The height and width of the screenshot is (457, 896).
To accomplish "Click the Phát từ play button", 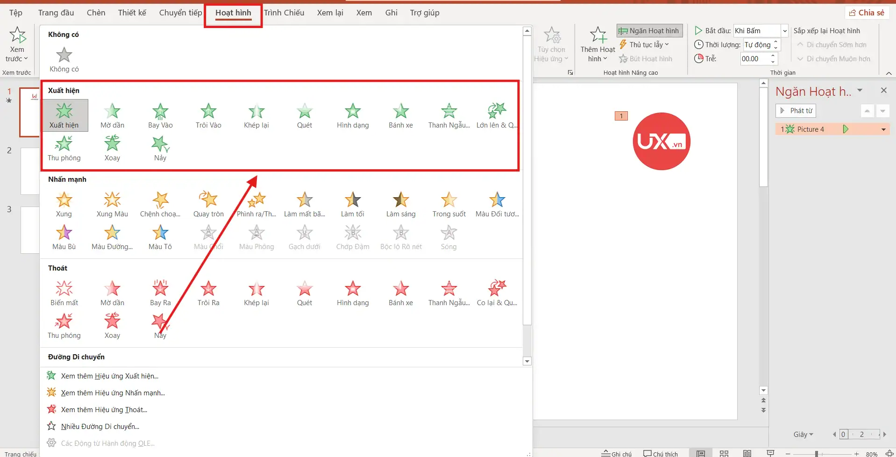I will (x=796, y=111).
